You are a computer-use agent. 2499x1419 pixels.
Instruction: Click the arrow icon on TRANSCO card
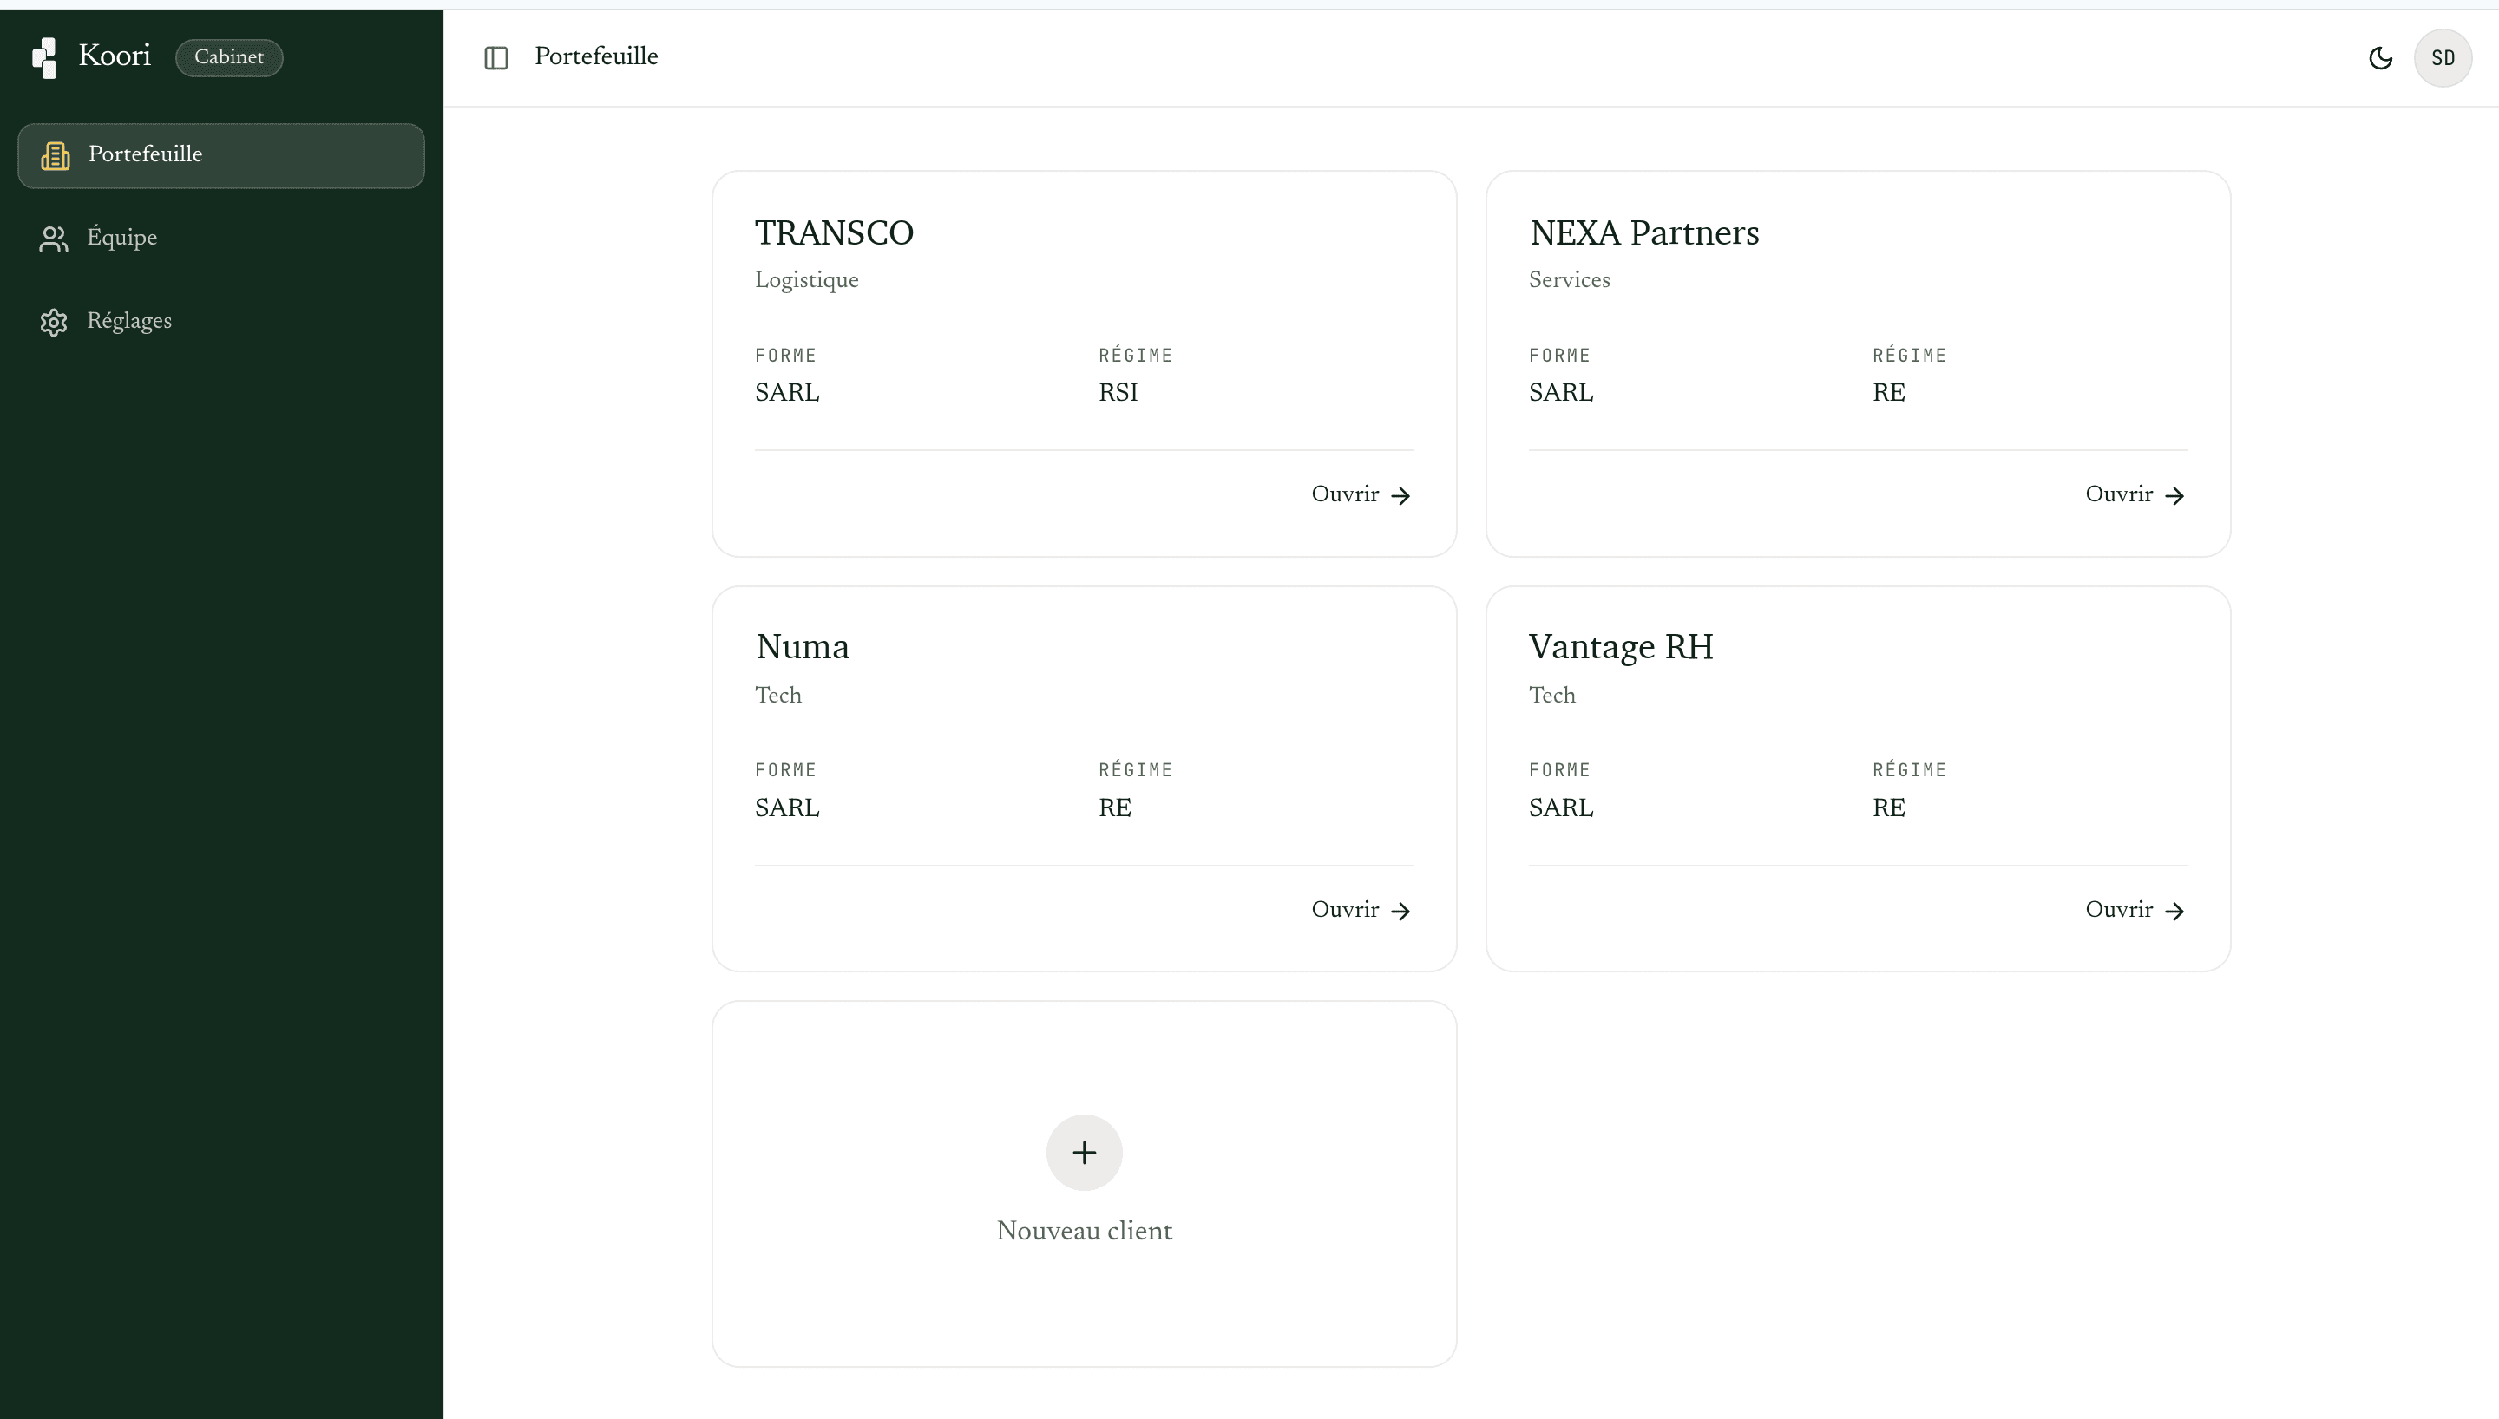[x=1400, y=496]
